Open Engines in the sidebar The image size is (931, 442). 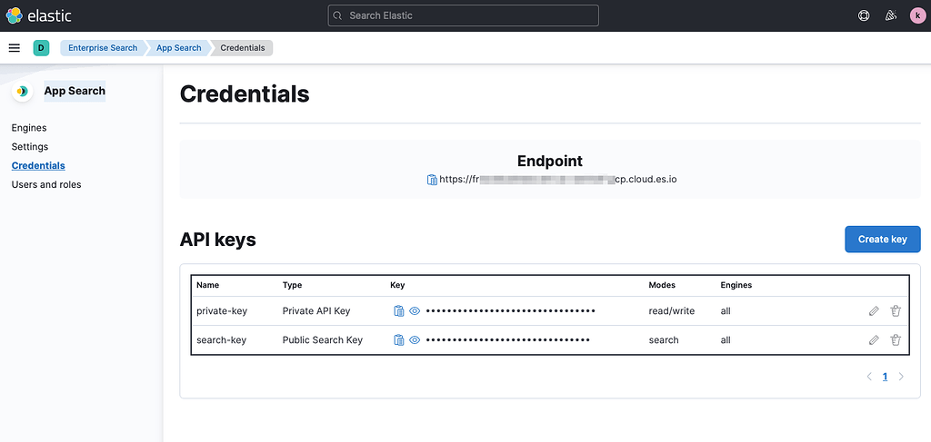29,128
